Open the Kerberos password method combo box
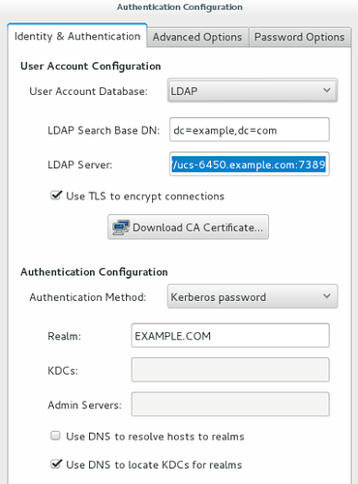This screenshot has height=484, width=358. [253, 296]
